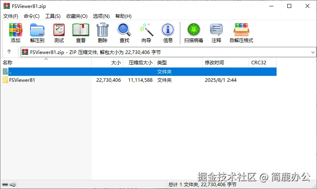
Task: Open the 帮助(H) menu
Action: pyautogui.click(x=123, y=16)
